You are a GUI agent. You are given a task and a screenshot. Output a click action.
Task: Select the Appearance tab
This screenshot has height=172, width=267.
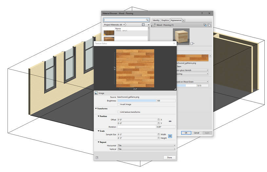pyautogui.click(x=176, y=20)
